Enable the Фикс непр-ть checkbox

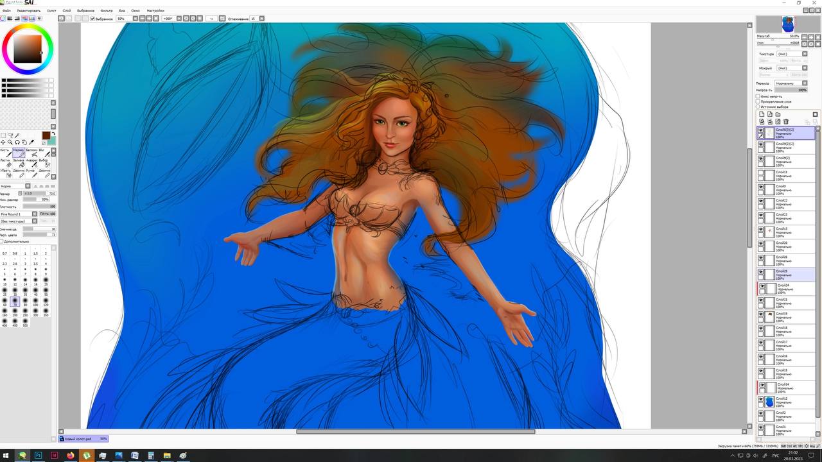pyautogui.click(x=758, y=96)
